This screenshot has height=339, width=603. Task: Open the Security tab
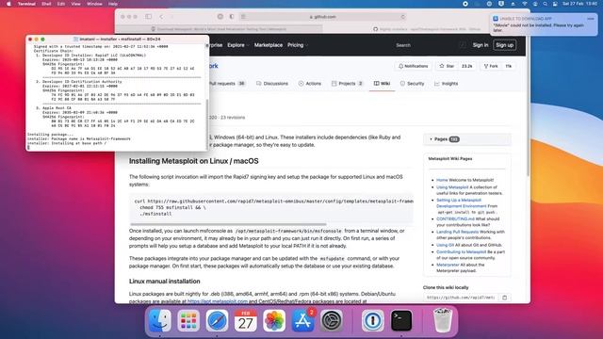[412, 84]
